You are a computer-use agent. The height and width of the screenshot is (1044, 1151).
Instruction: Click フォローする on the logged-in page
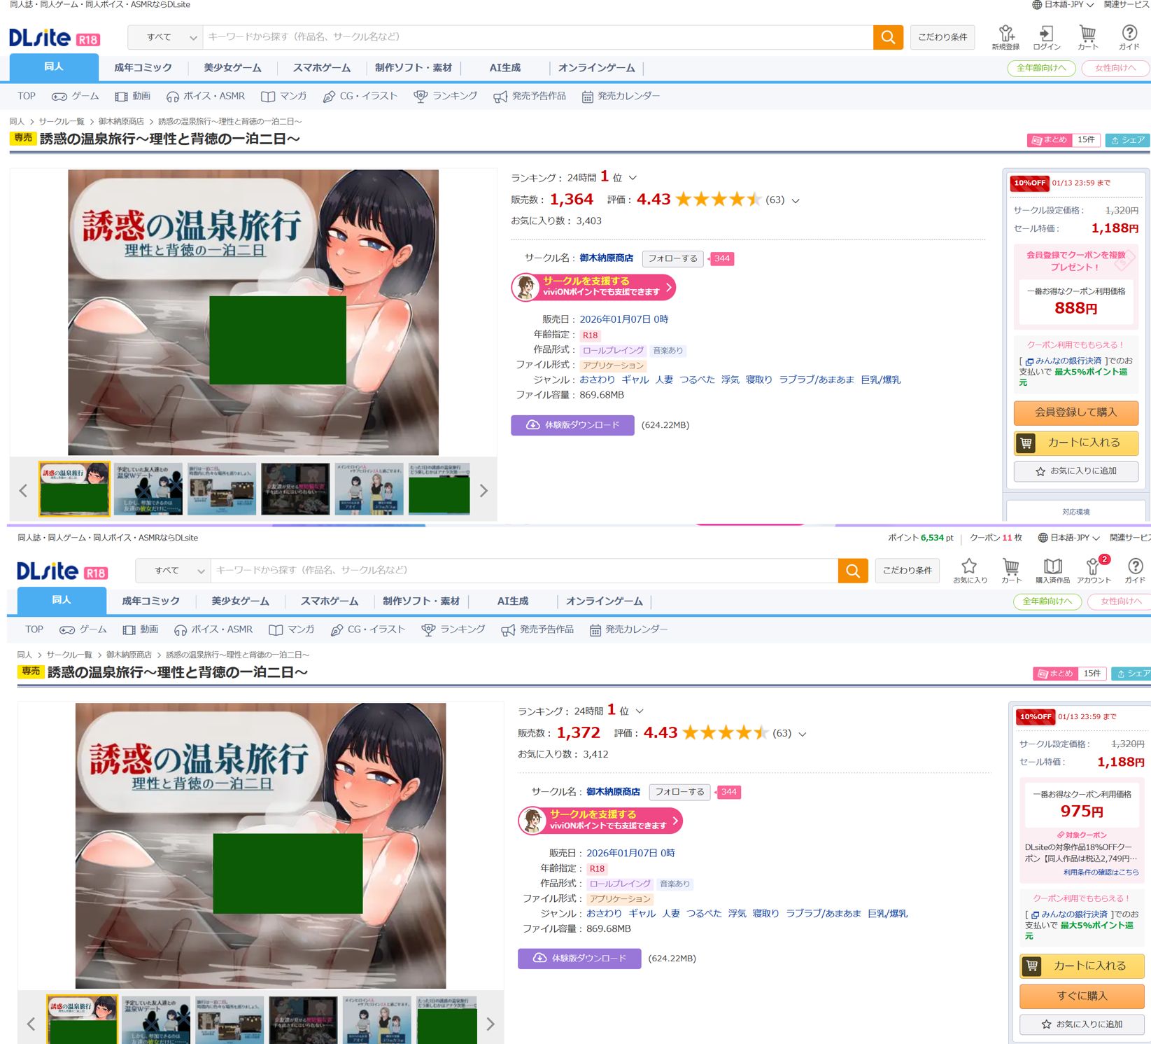[x=680, y=792]
